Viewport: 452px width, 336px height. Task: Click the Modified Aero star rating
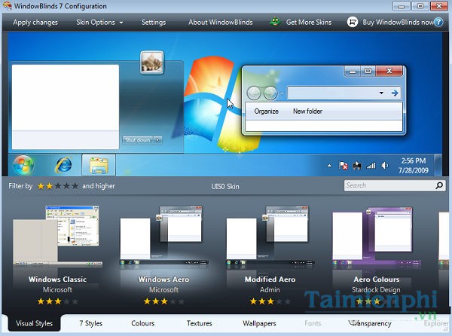point(270,301)
